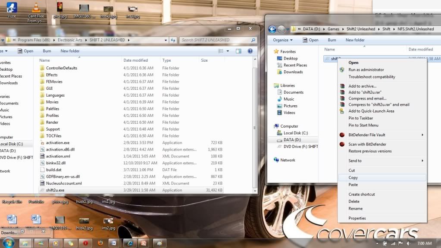Click the help icon in the left Explorer toolbar
Image resolution: width=441 pixels, height=248 pixels.
click(250, 51)
